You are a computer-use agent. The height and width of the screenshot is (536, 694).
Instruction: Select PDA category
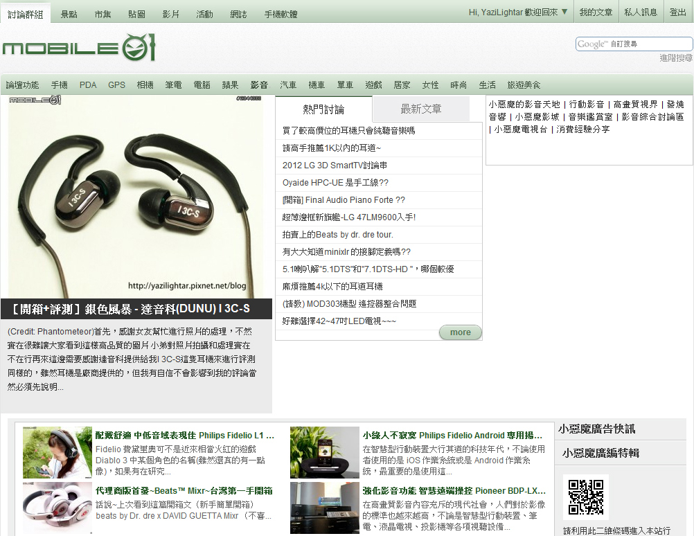click(x=88, y=85)
